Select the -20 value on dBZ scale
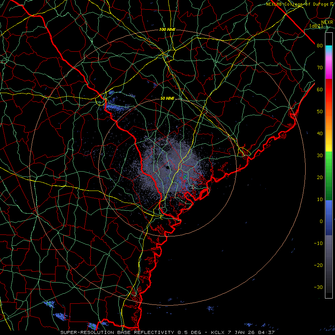 [x=318, y=265]
